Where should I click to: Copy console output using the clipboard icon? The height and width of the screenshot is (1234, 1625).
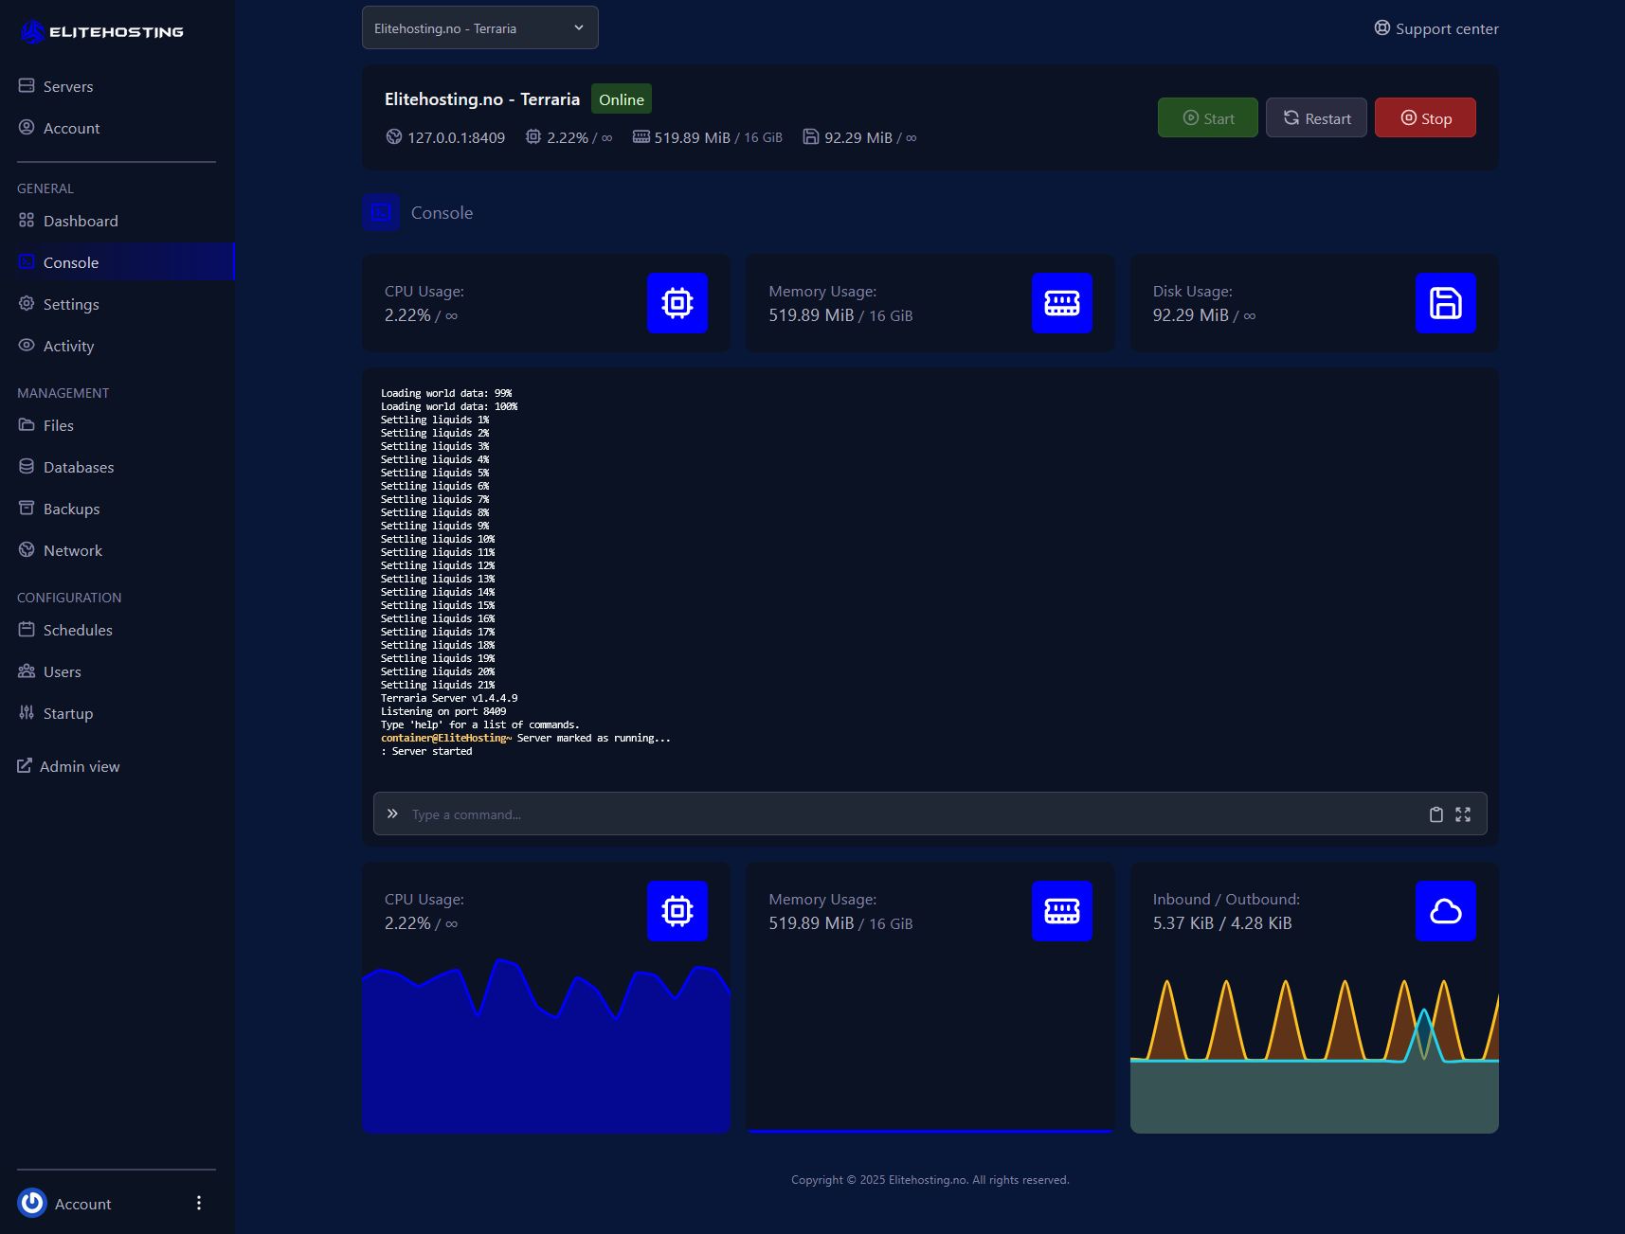1435,814
